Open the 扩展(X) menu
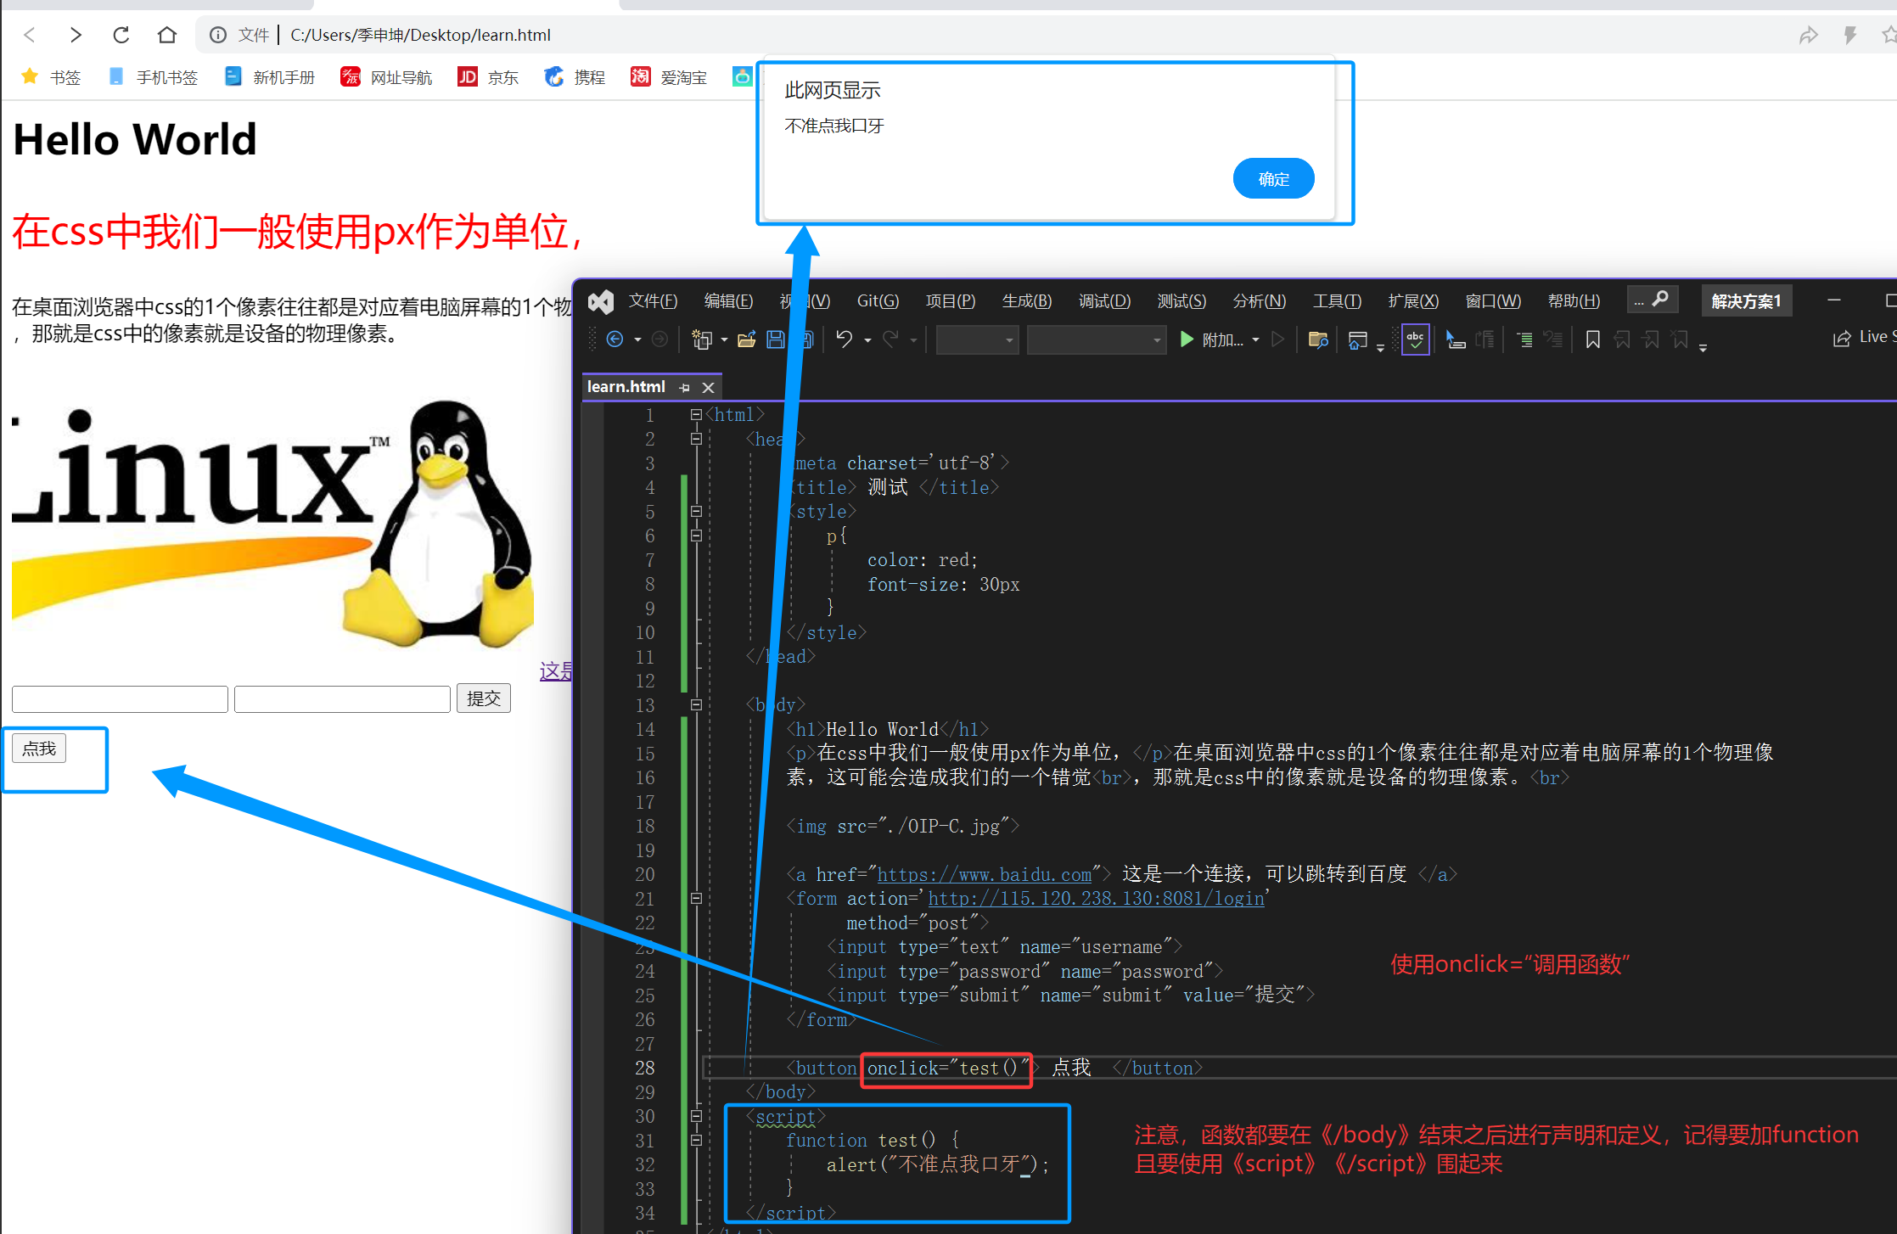This screenshot has height=1234, width=1897. [1413, 301]
